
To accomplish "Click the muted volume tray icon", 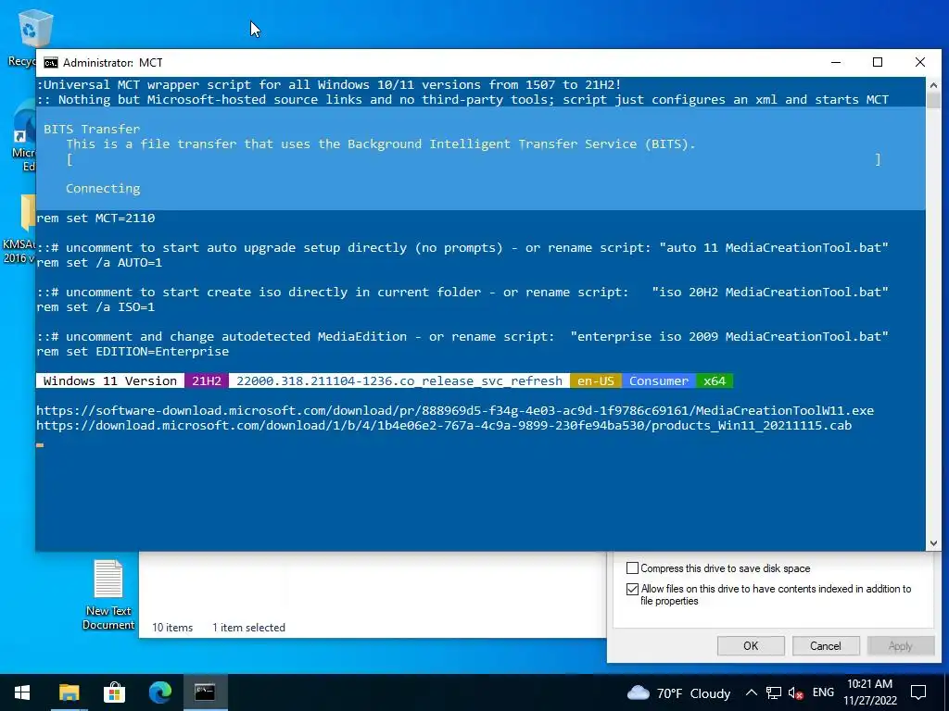I will coord(795,692).
